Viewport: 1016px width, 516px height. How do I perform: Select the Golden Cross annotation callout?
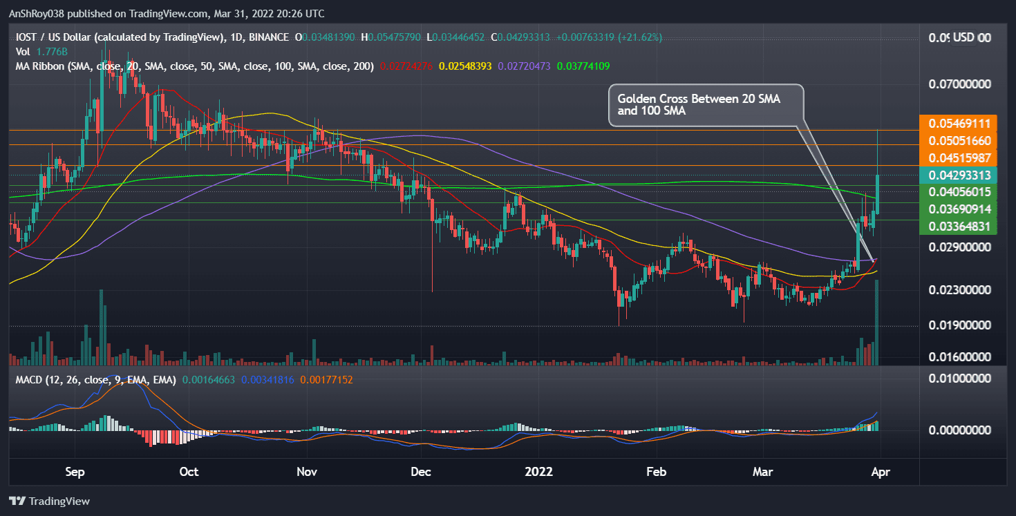(706, 105)
